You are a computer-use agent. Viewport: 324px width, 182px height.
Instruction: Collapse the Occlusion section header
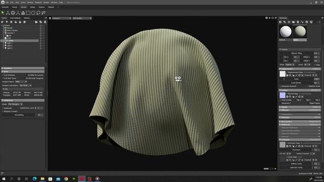click(300, 140)
